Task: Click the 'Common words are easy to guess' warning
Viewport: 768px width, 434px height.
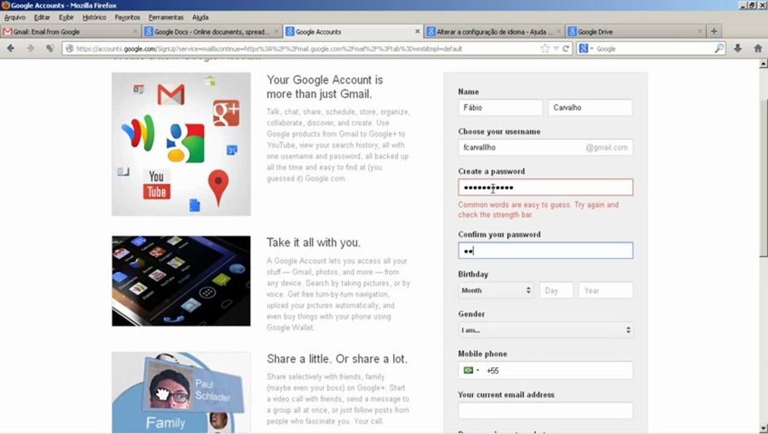Action: 539,210
